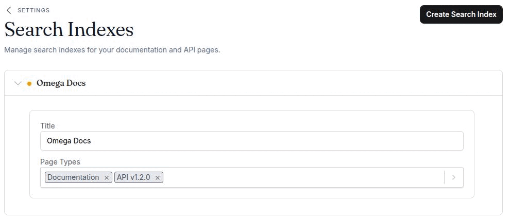Remove the API v1.2.0 page type tag
The height and width of the screenshot is (221, 510).
click(158, 178)
